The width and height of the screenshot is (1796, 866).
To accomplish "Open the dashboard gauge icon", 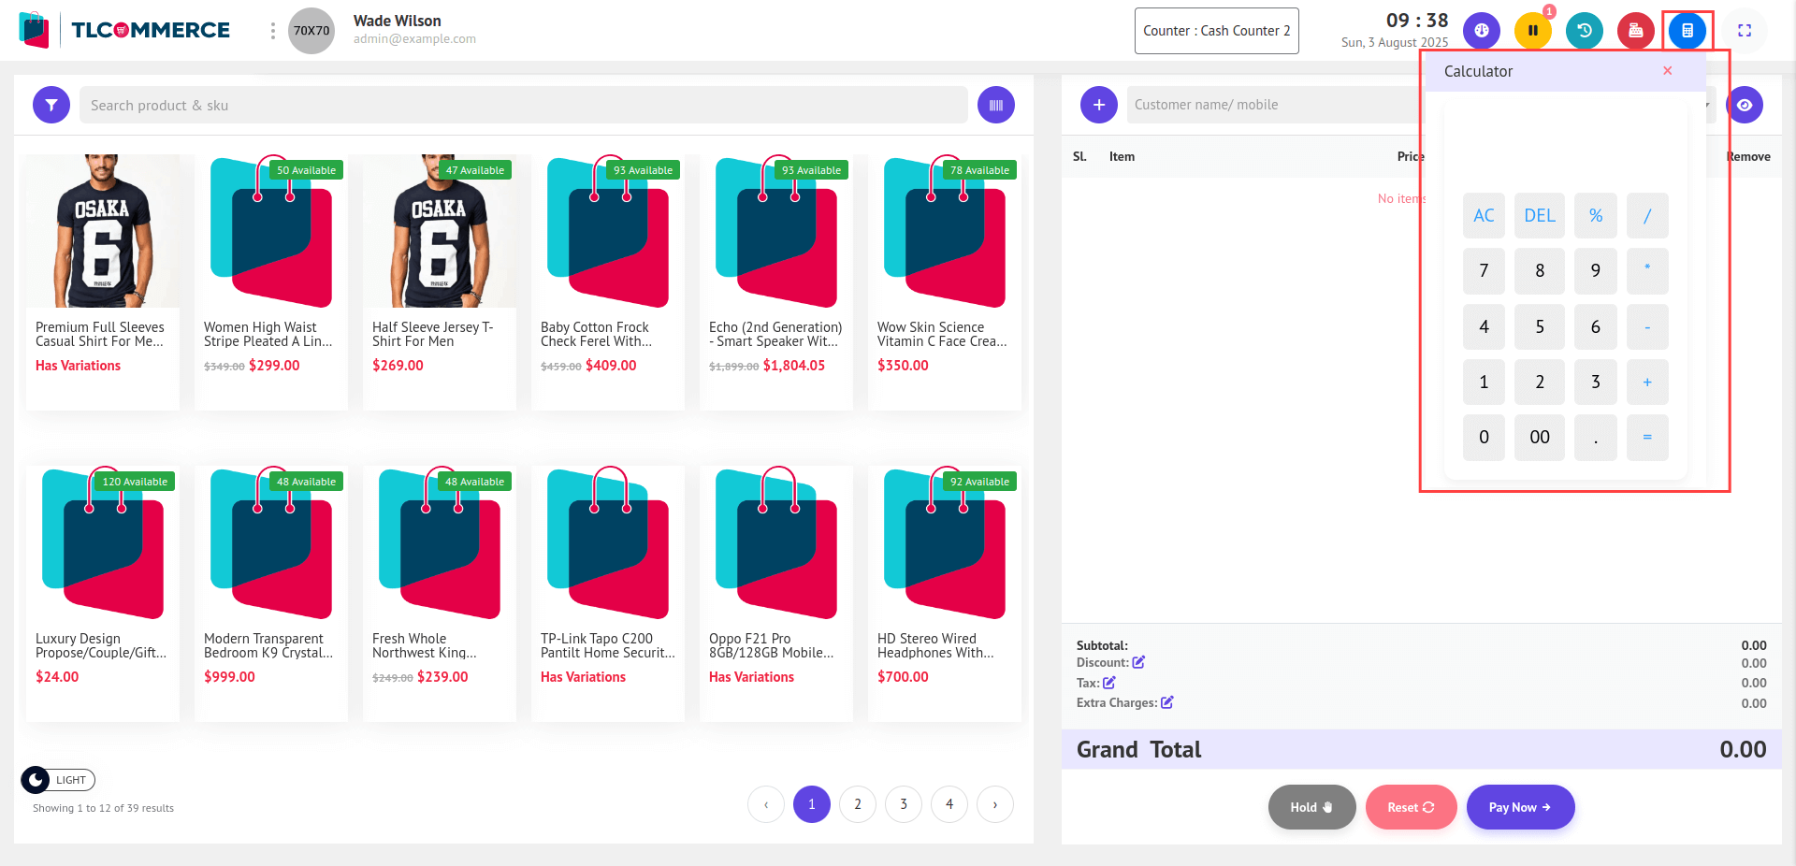I will pos(1481,31).
